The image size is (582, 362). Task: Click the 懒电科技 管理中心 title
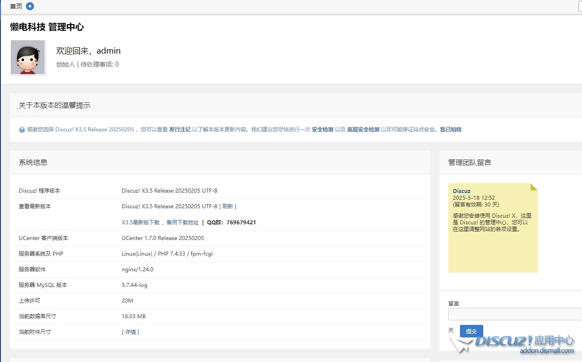47,27
